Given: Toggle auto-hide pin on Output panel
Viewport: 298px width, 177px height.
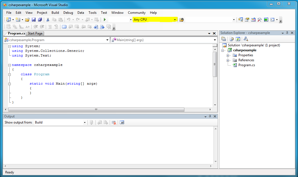Looking at the screenshot, I should (210, 116).
